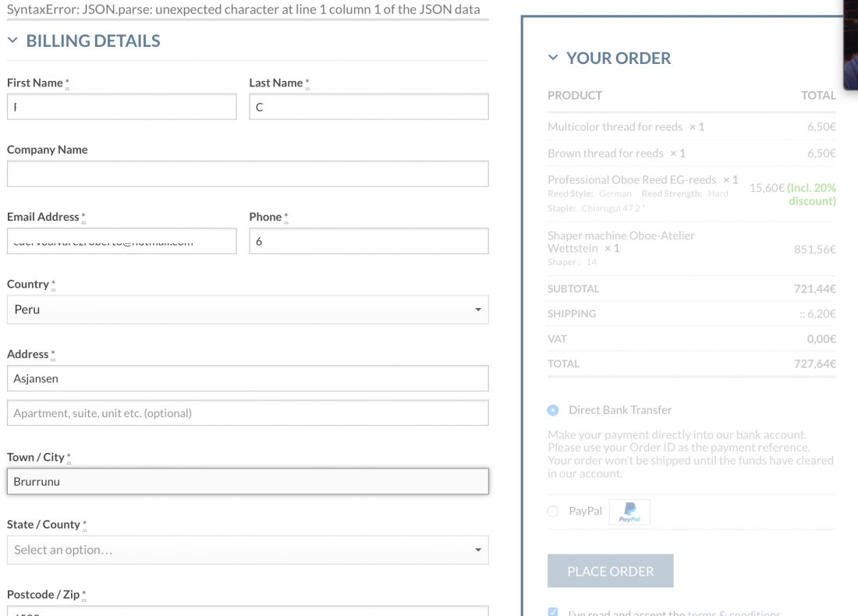Click the Billing Details heading
The height and width of the screenshot is (616, 858).
coord(93,41)
